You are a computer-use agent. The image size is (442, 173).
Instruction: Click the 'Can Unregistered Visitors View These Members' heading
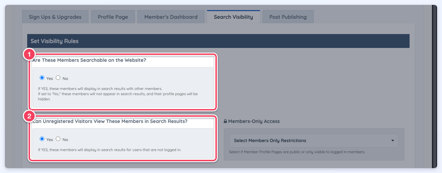pos(110,121)
